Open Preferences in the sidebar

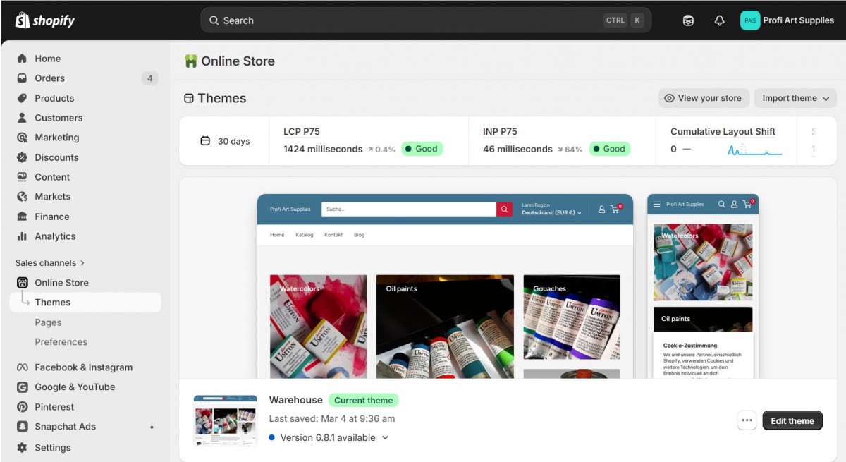(x=61, y=342)
